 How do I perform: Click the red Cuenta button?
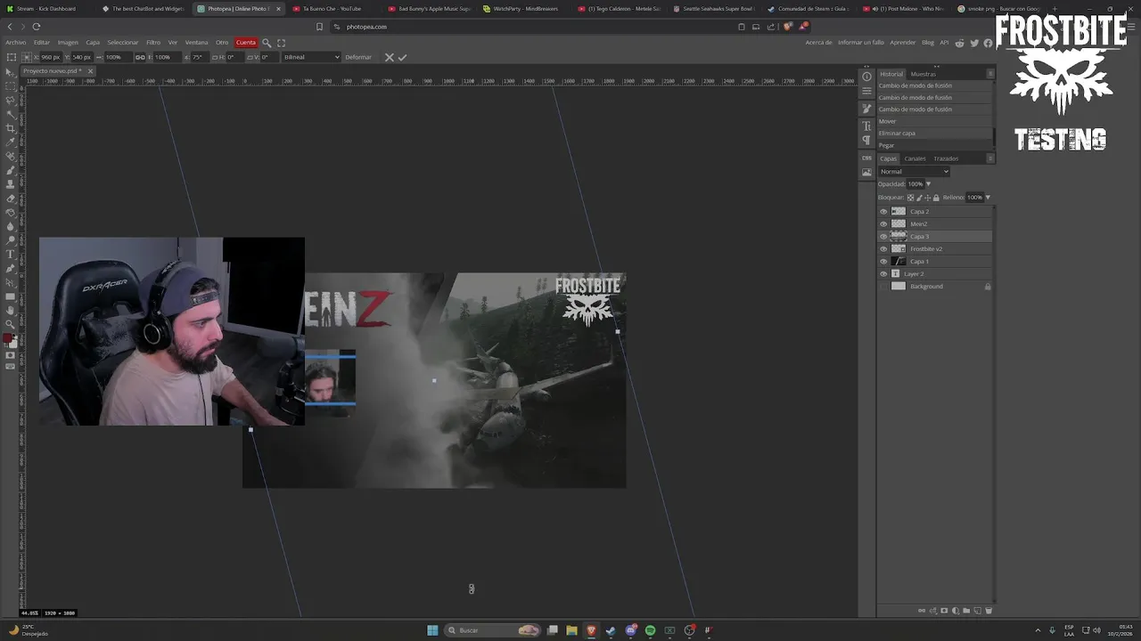tap(246, 43)
